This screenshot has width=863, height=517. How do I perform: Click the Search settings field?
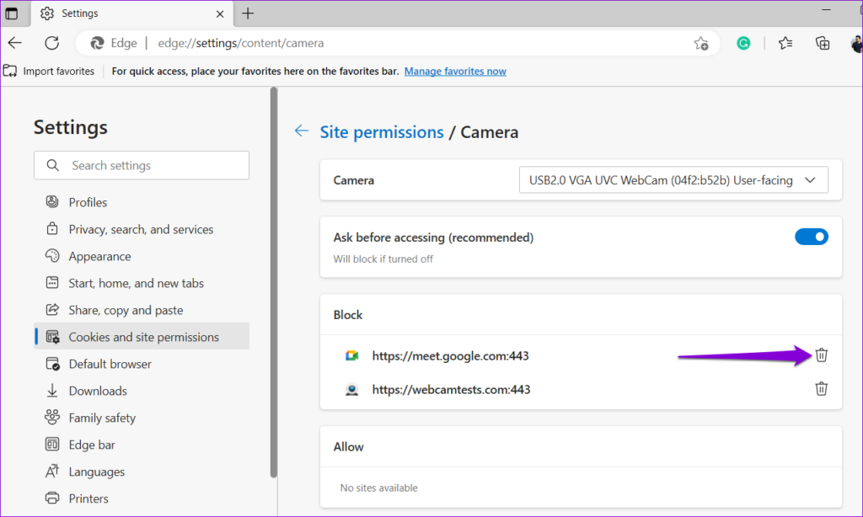click(x=141, y=165)
